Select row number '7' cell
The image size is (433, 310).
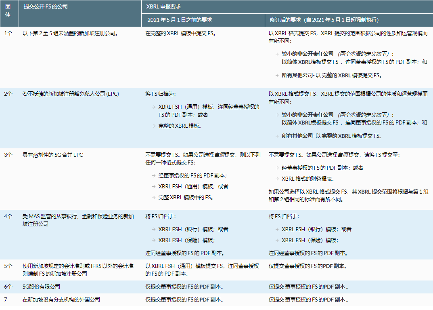tap(6, 300)
